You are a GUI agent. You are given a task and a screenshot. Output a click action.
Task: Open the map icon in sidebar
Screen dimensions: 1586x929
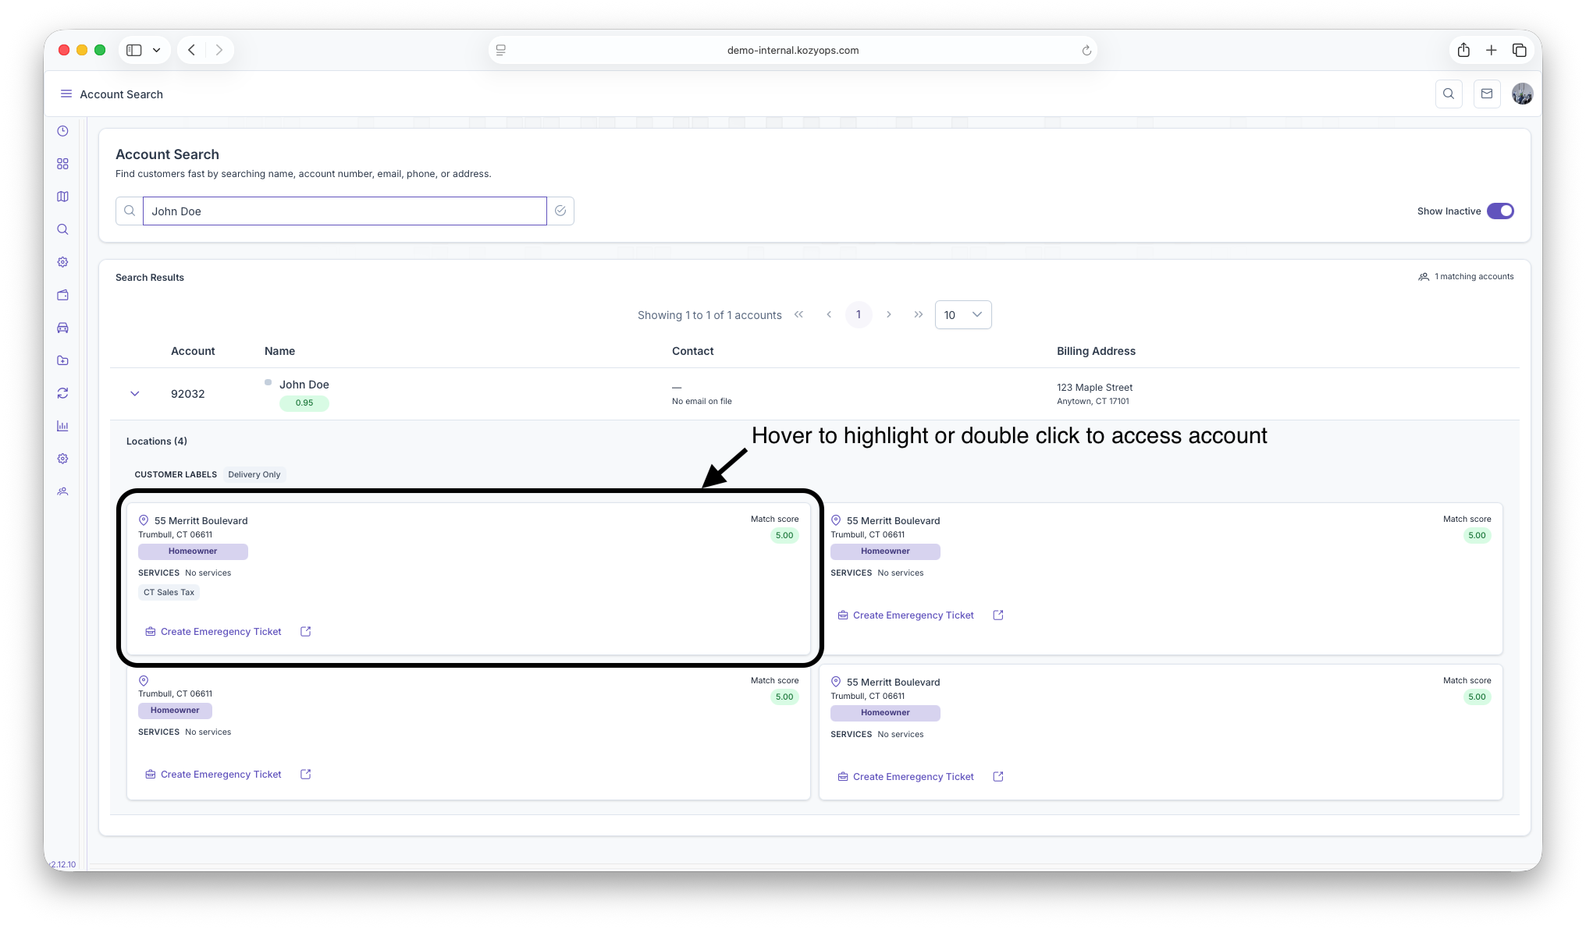(x=62, y=197)
